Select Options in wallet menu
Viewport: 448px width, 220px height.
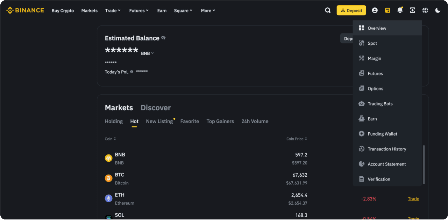387,89
